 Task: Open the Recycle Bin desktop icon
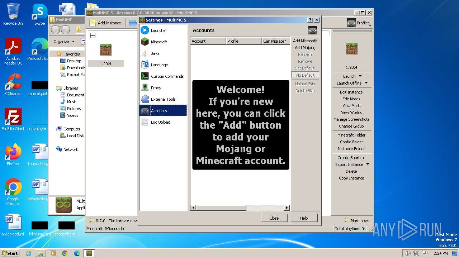click(x=13, y=14)
